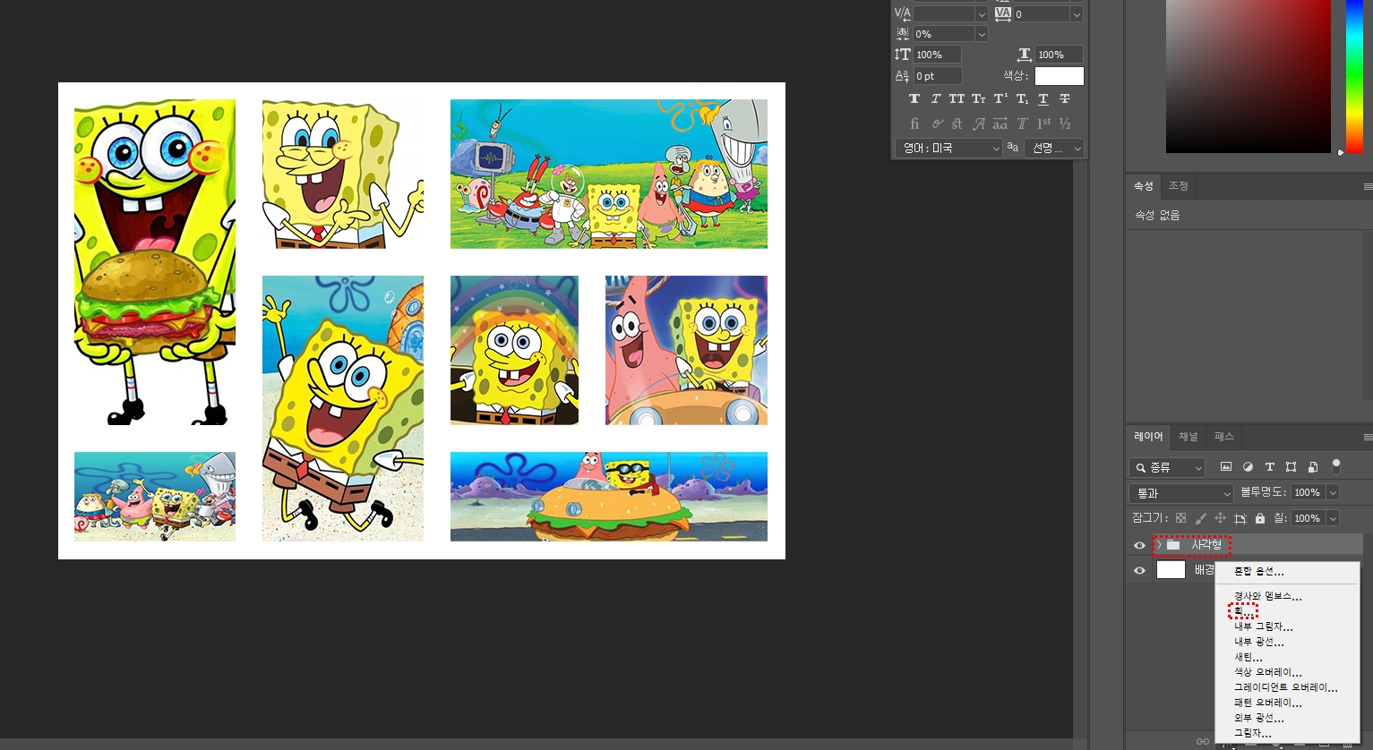Lock transparent pixels for the layer
The image size is (1373, 750).
tap(1180, 518)
